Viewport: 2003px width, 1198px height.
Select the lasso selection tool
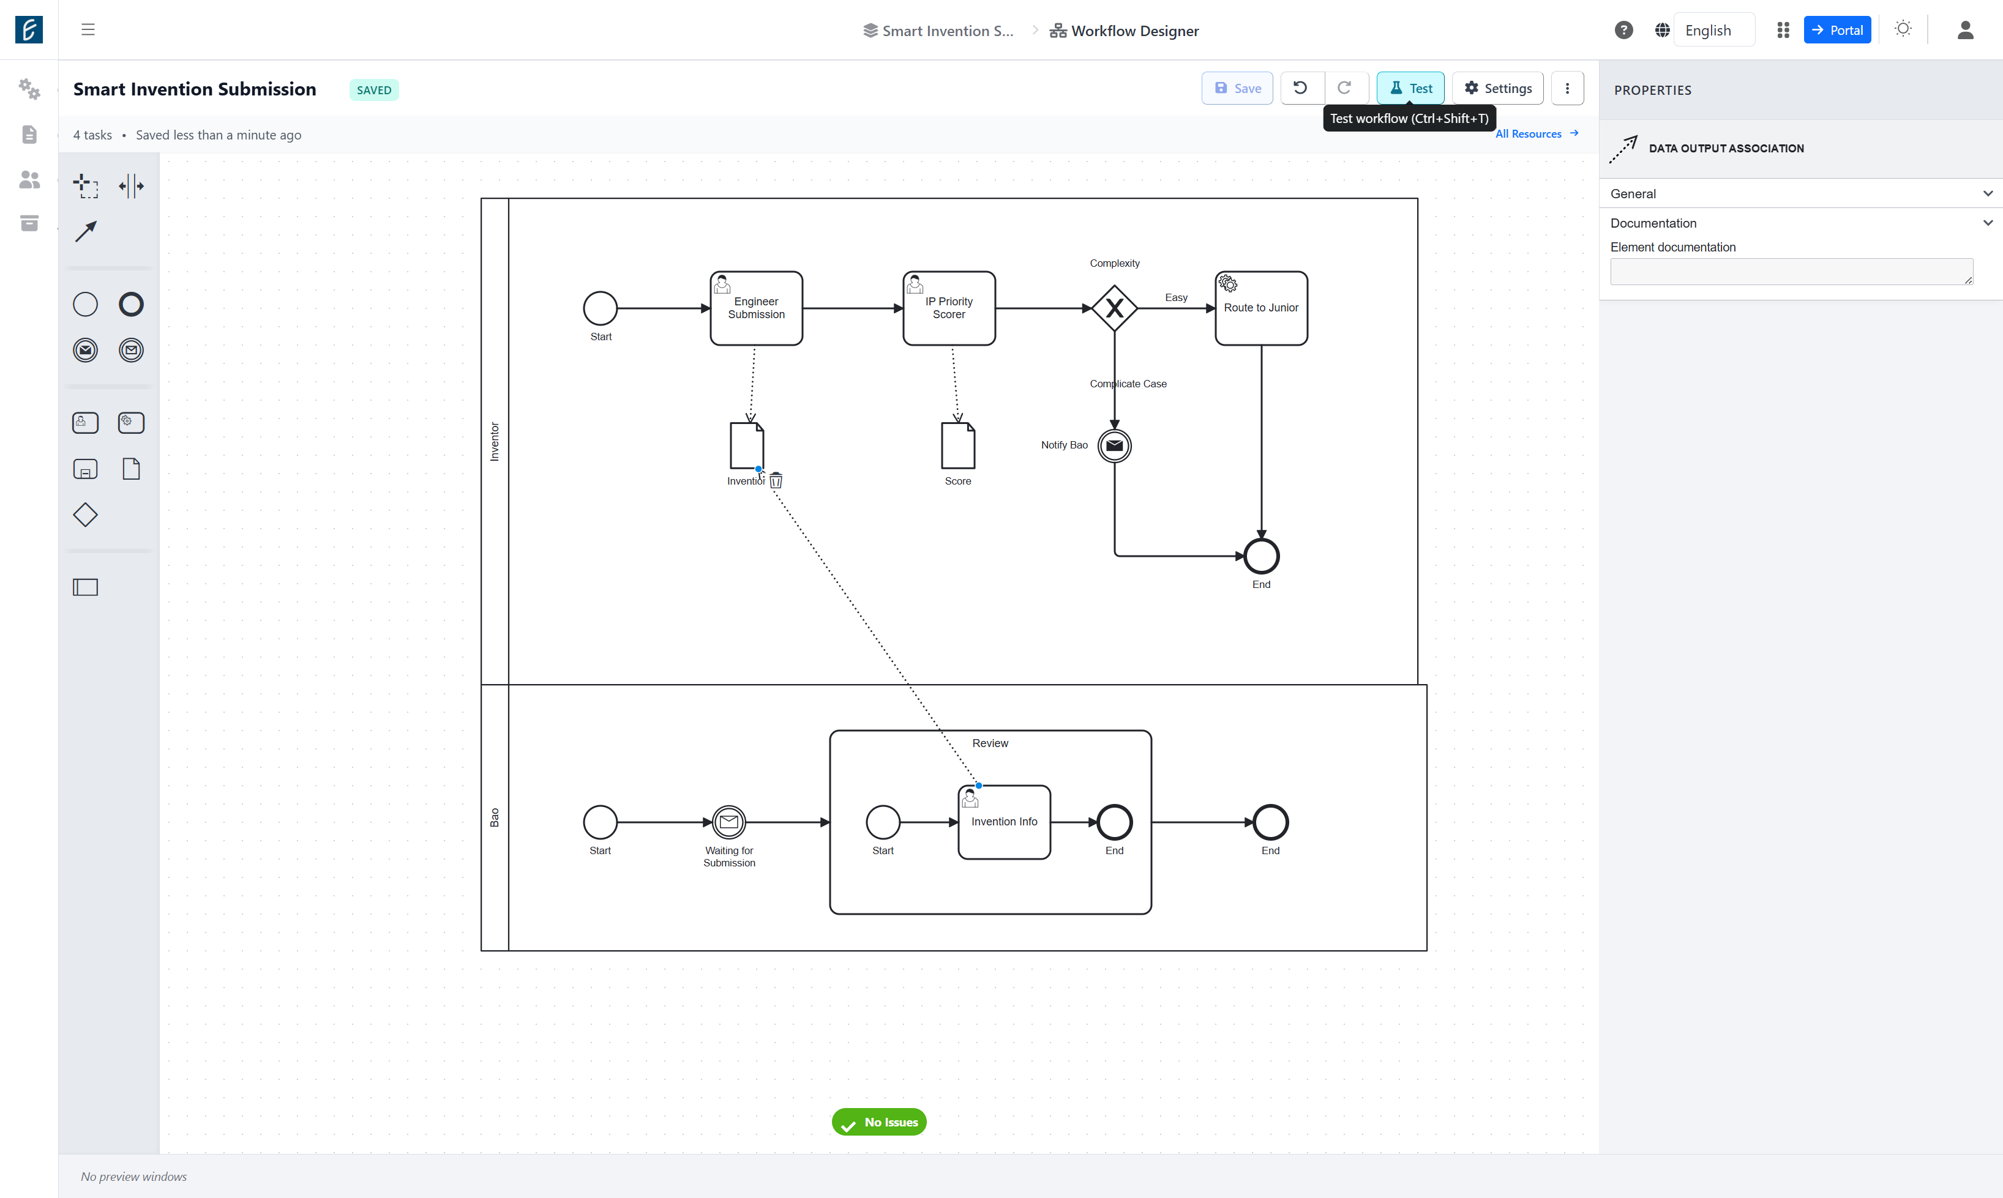pos(86,185)
